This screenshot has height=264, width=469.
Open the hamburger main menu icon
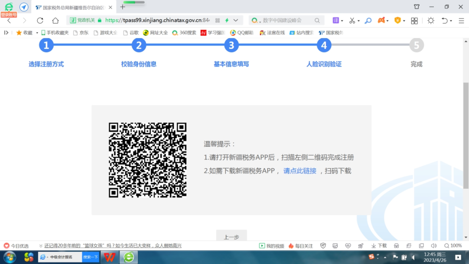(x=461, y=20)
